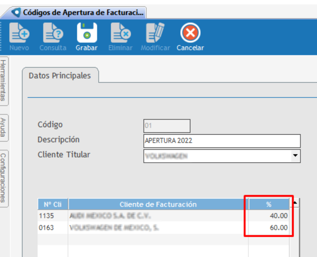Click the % column header

(269, 204)
